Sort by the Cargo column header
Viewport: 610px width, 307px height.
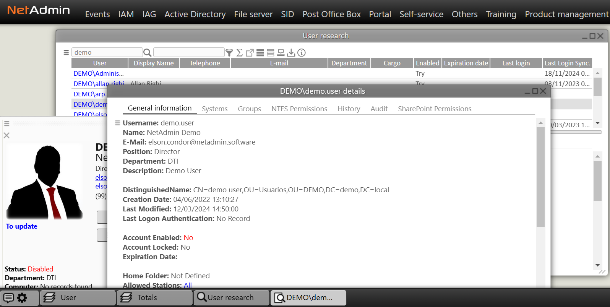[392, 63]
